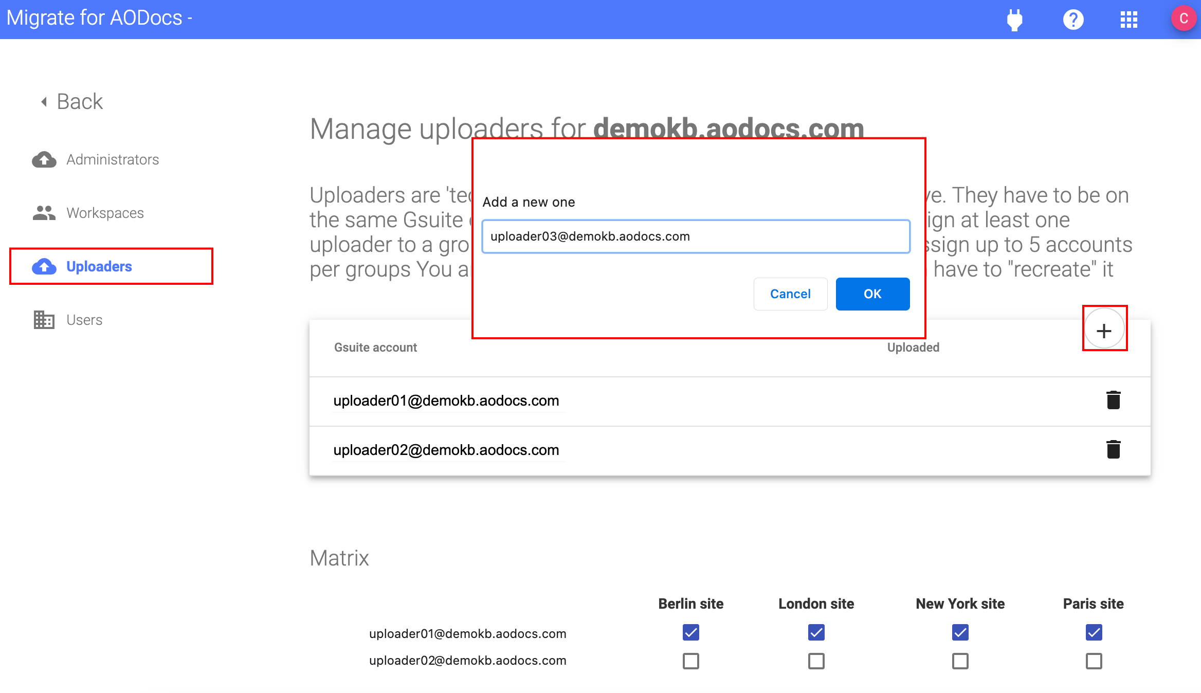Open the apps grid launcher icon
Viewport: 1201px width, 693px height.
point(1129,20)
